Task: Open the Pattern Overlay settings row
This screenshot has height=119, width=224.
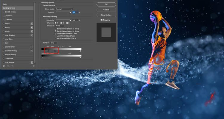Action: tap(18, 55)
